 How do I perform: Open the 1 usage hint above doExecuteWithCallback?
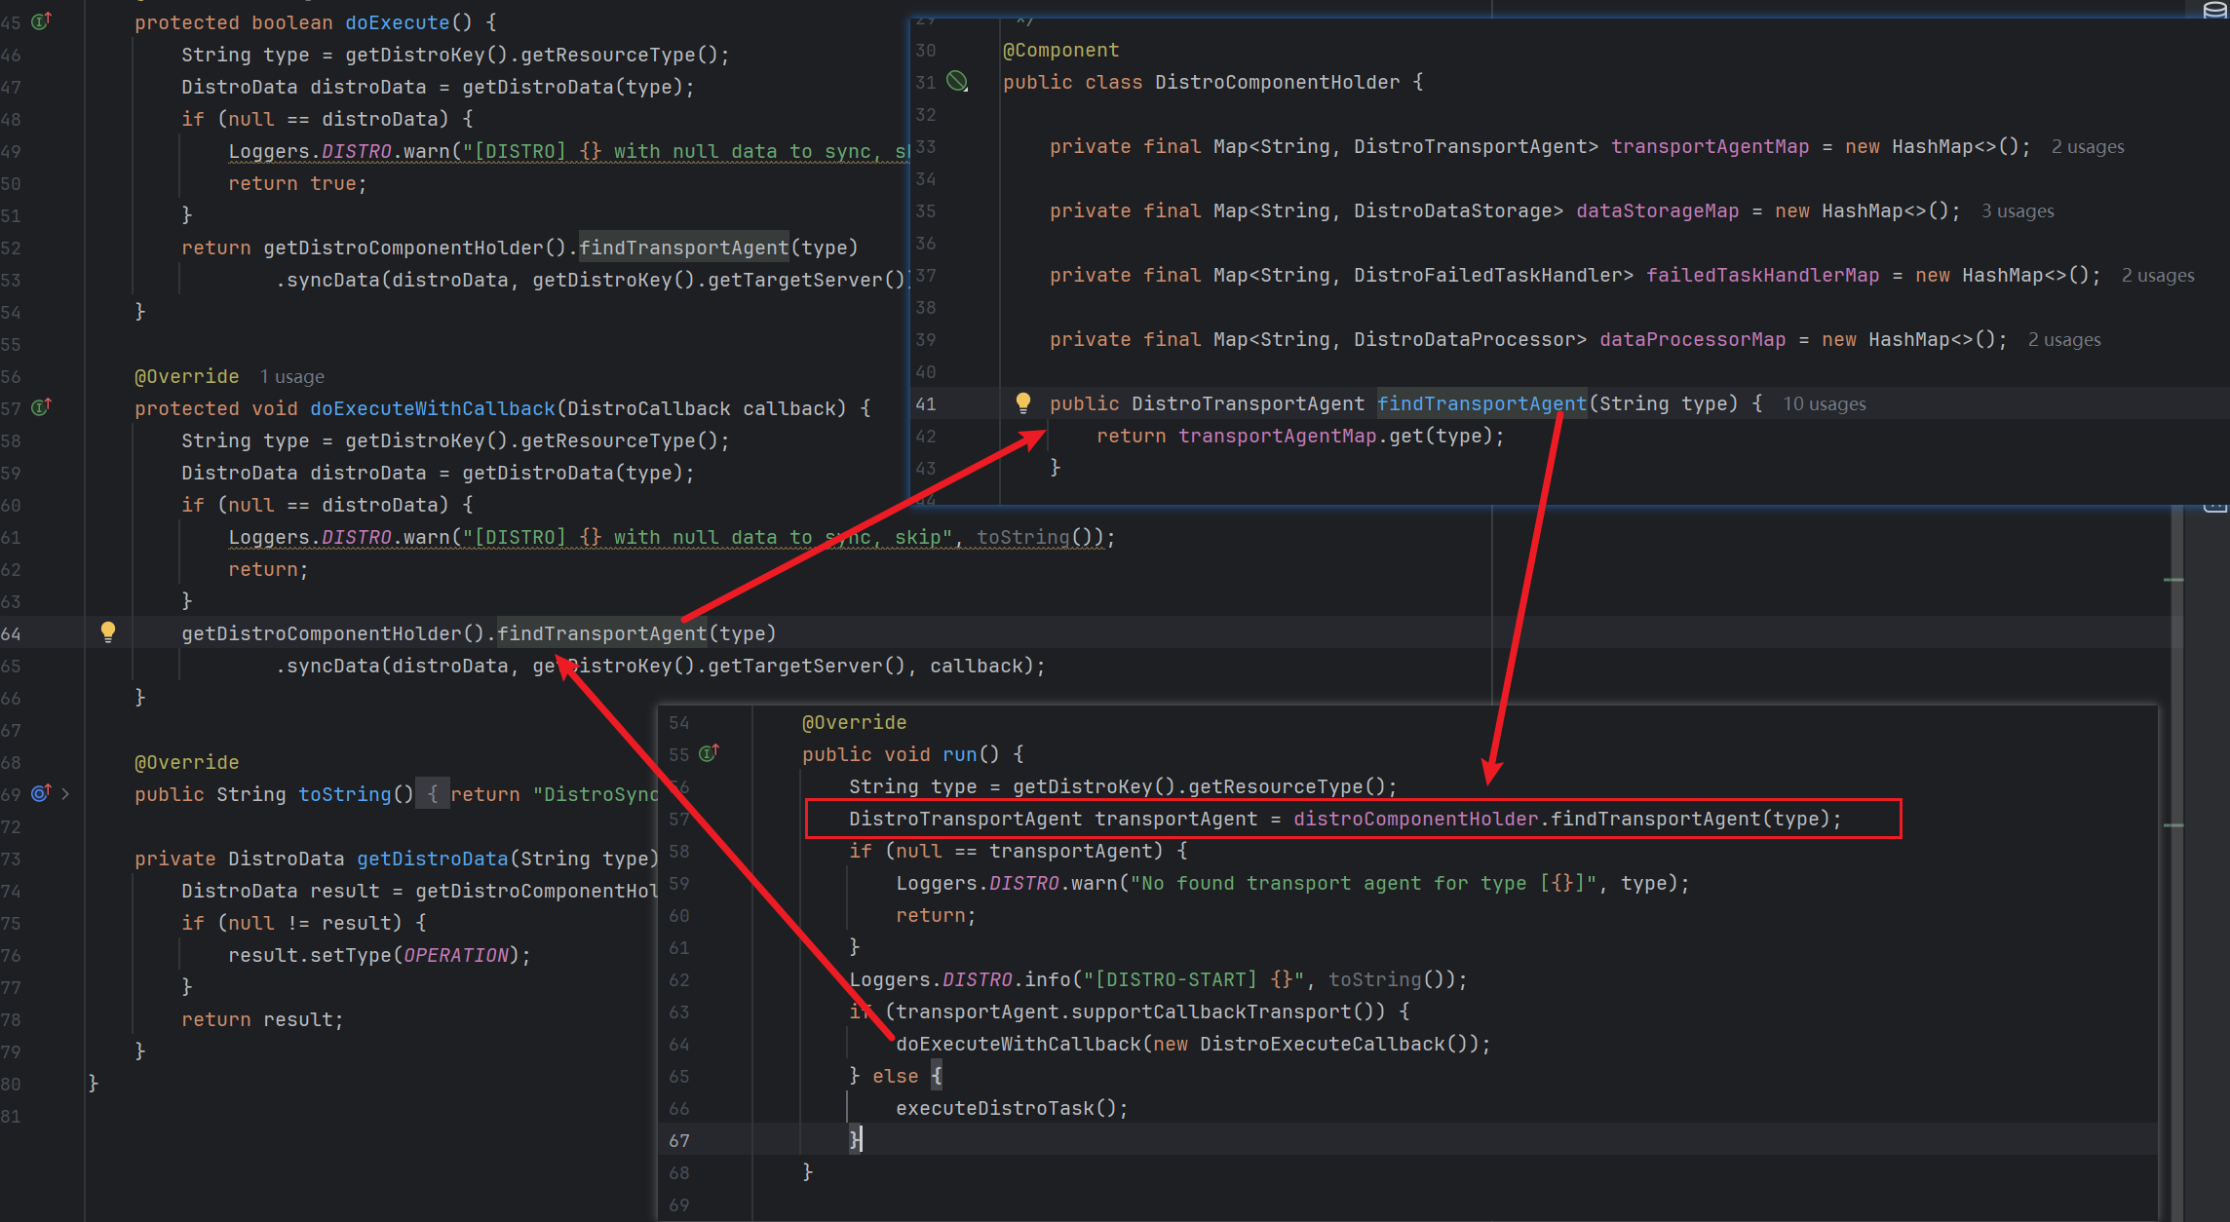[x=291, y=376]
